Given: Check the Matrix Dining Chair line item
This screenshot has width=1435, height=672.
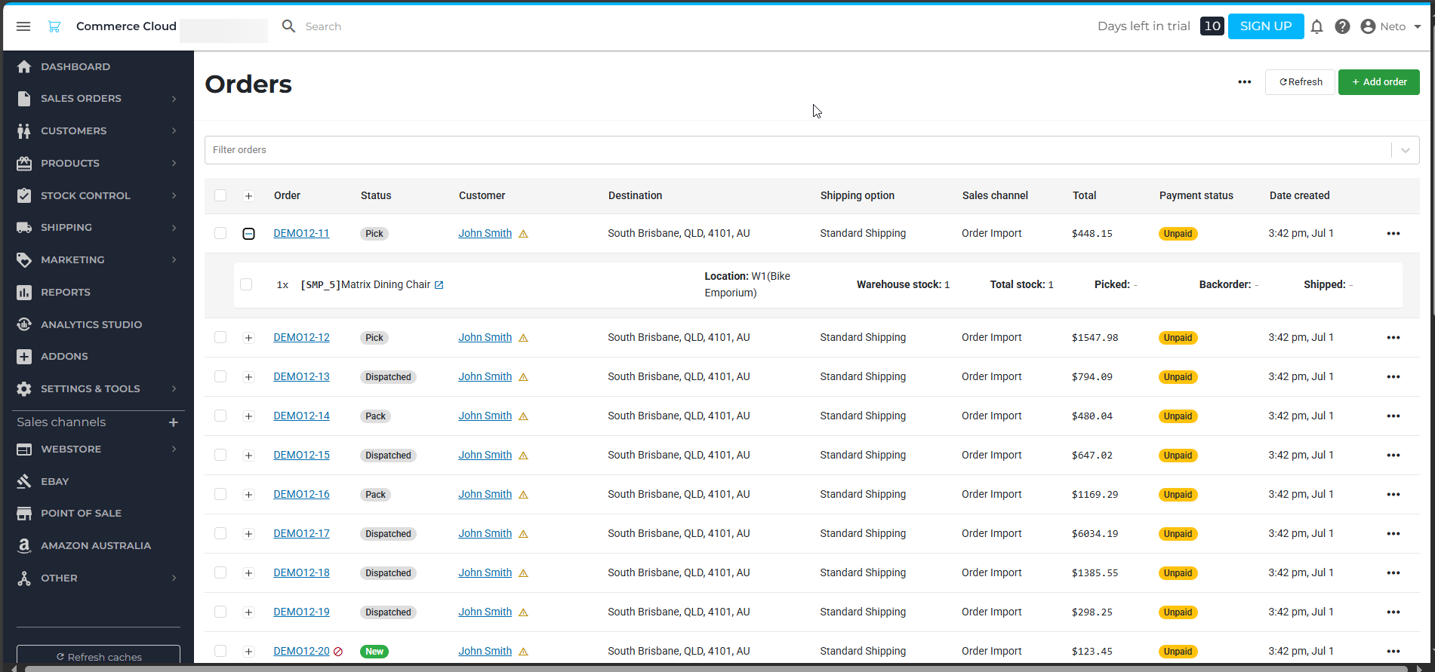Looking at the screenshot, I should (246, 284).
